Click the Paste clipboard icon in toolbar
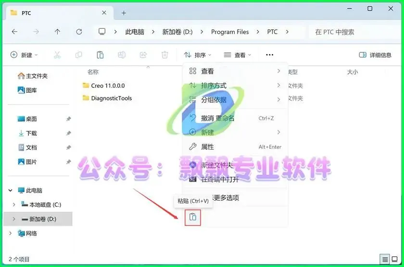The image size is (404, 267). 100,55
